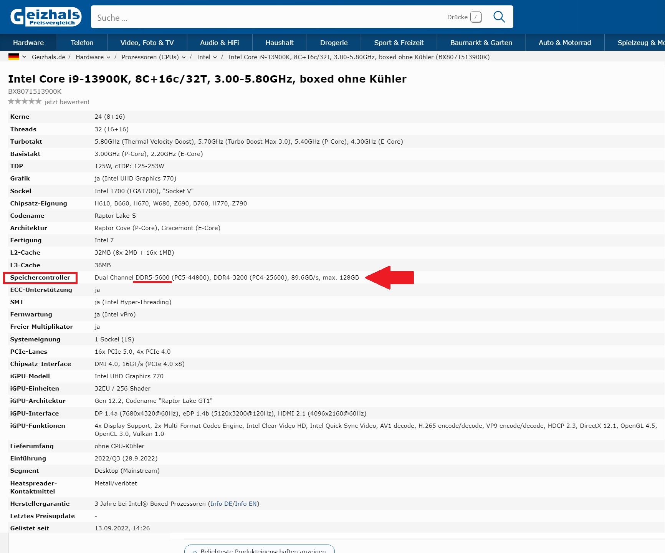Open the Spielzeug category menu

pyautogui.click(x=635, y=43)
